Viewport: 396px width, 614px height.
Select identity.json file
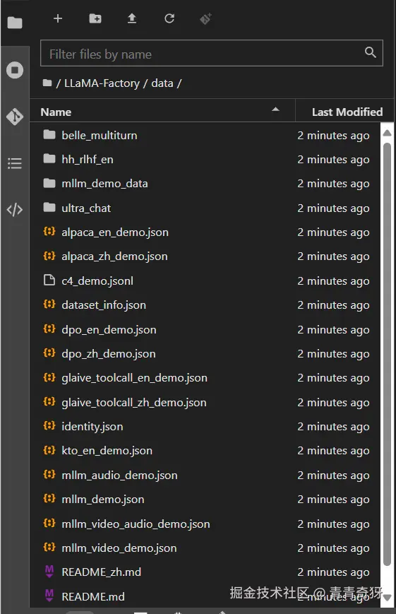click(x=205, y=427)
